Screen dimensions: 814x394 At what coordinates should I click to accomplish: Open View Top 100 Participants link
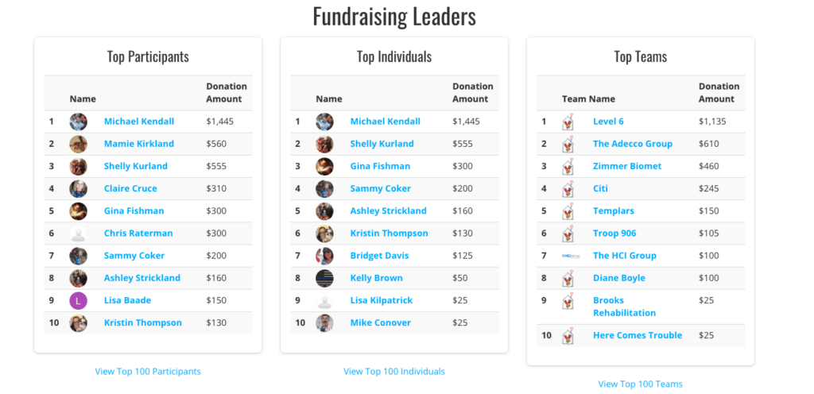(148, 371)
